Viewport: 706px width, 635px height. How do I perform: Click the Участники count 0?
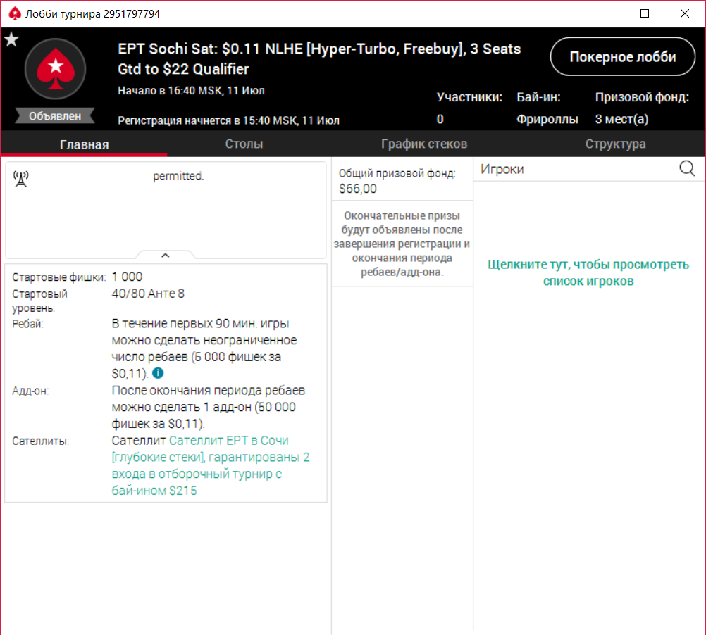440,119
